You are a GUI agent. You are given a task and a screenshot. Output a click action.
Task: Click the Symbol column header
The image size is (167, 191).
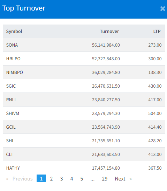14,32
